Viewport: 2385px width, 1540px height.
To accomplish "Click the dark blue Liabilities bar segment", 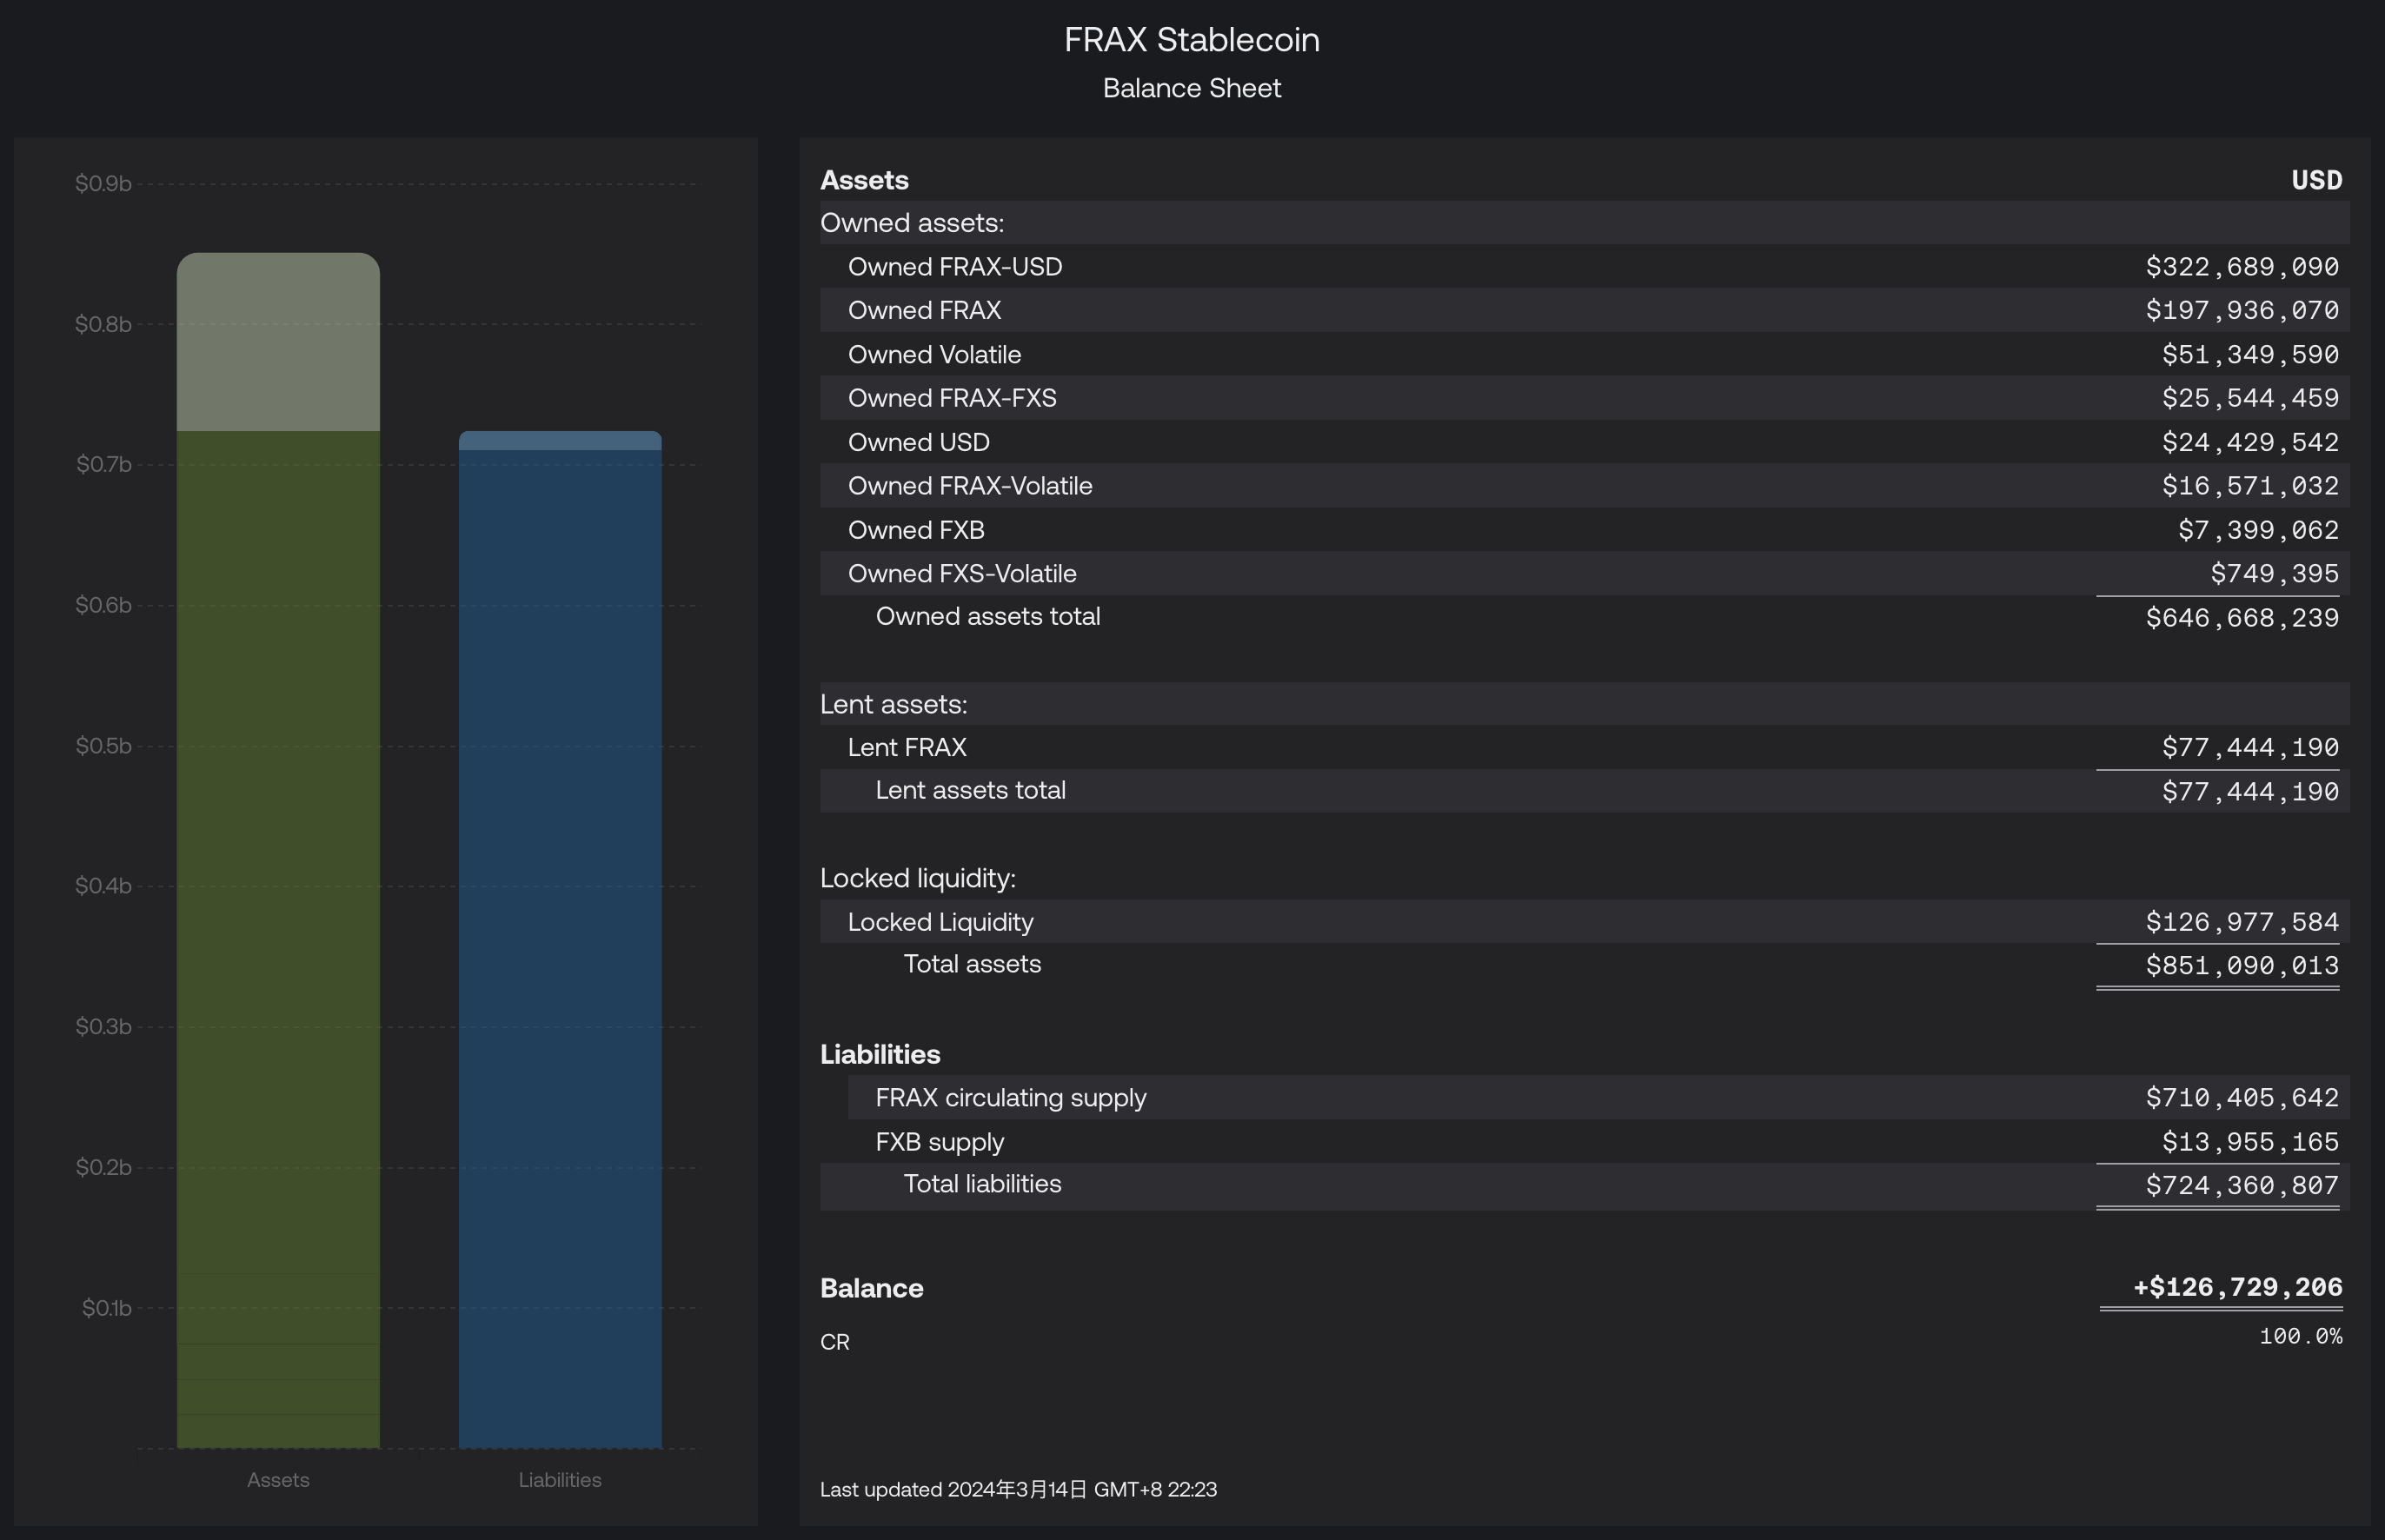I will point(560,949).
